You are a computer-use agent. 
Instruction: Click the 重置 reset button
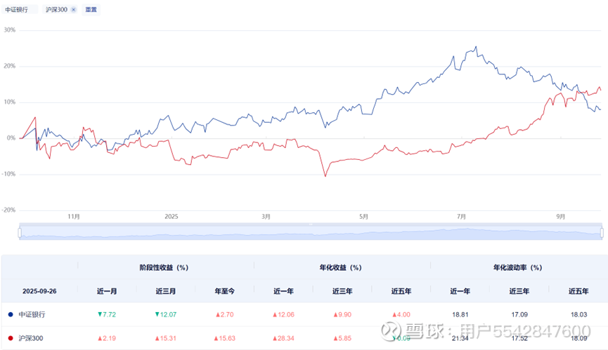(x=91, y=10)
